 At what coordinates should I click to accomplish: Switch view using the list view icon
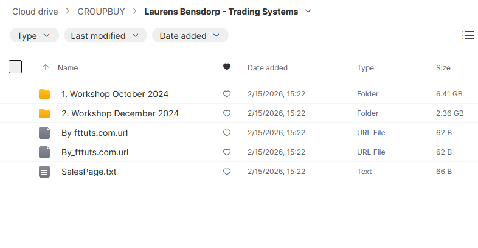[x=468, y=35]
